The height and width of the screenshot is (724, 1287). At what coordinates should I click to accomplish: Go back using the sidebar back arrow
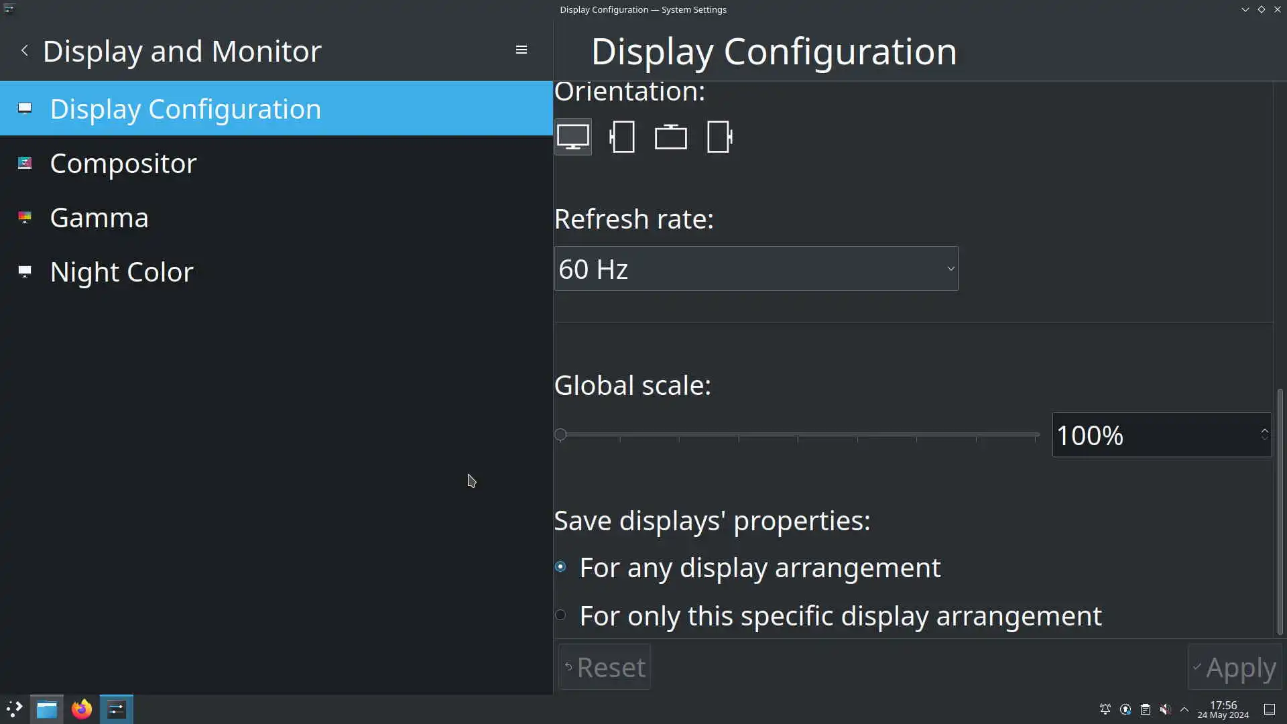point(25,50)
